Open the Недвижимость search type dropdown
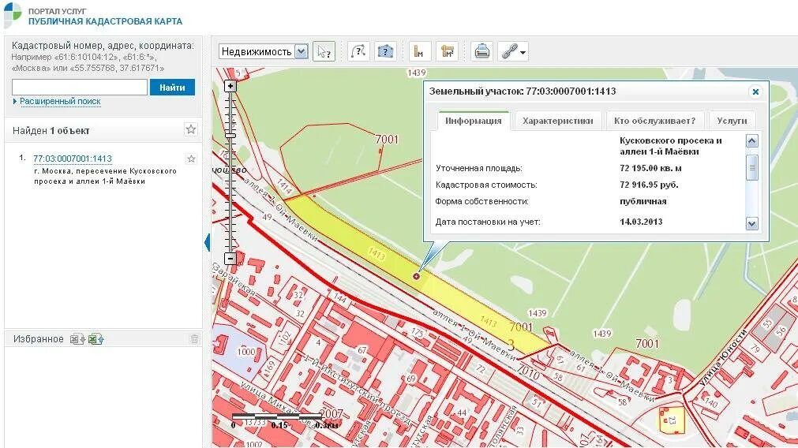798x448 pixels. pyautogui.click(x=264, y=51)
